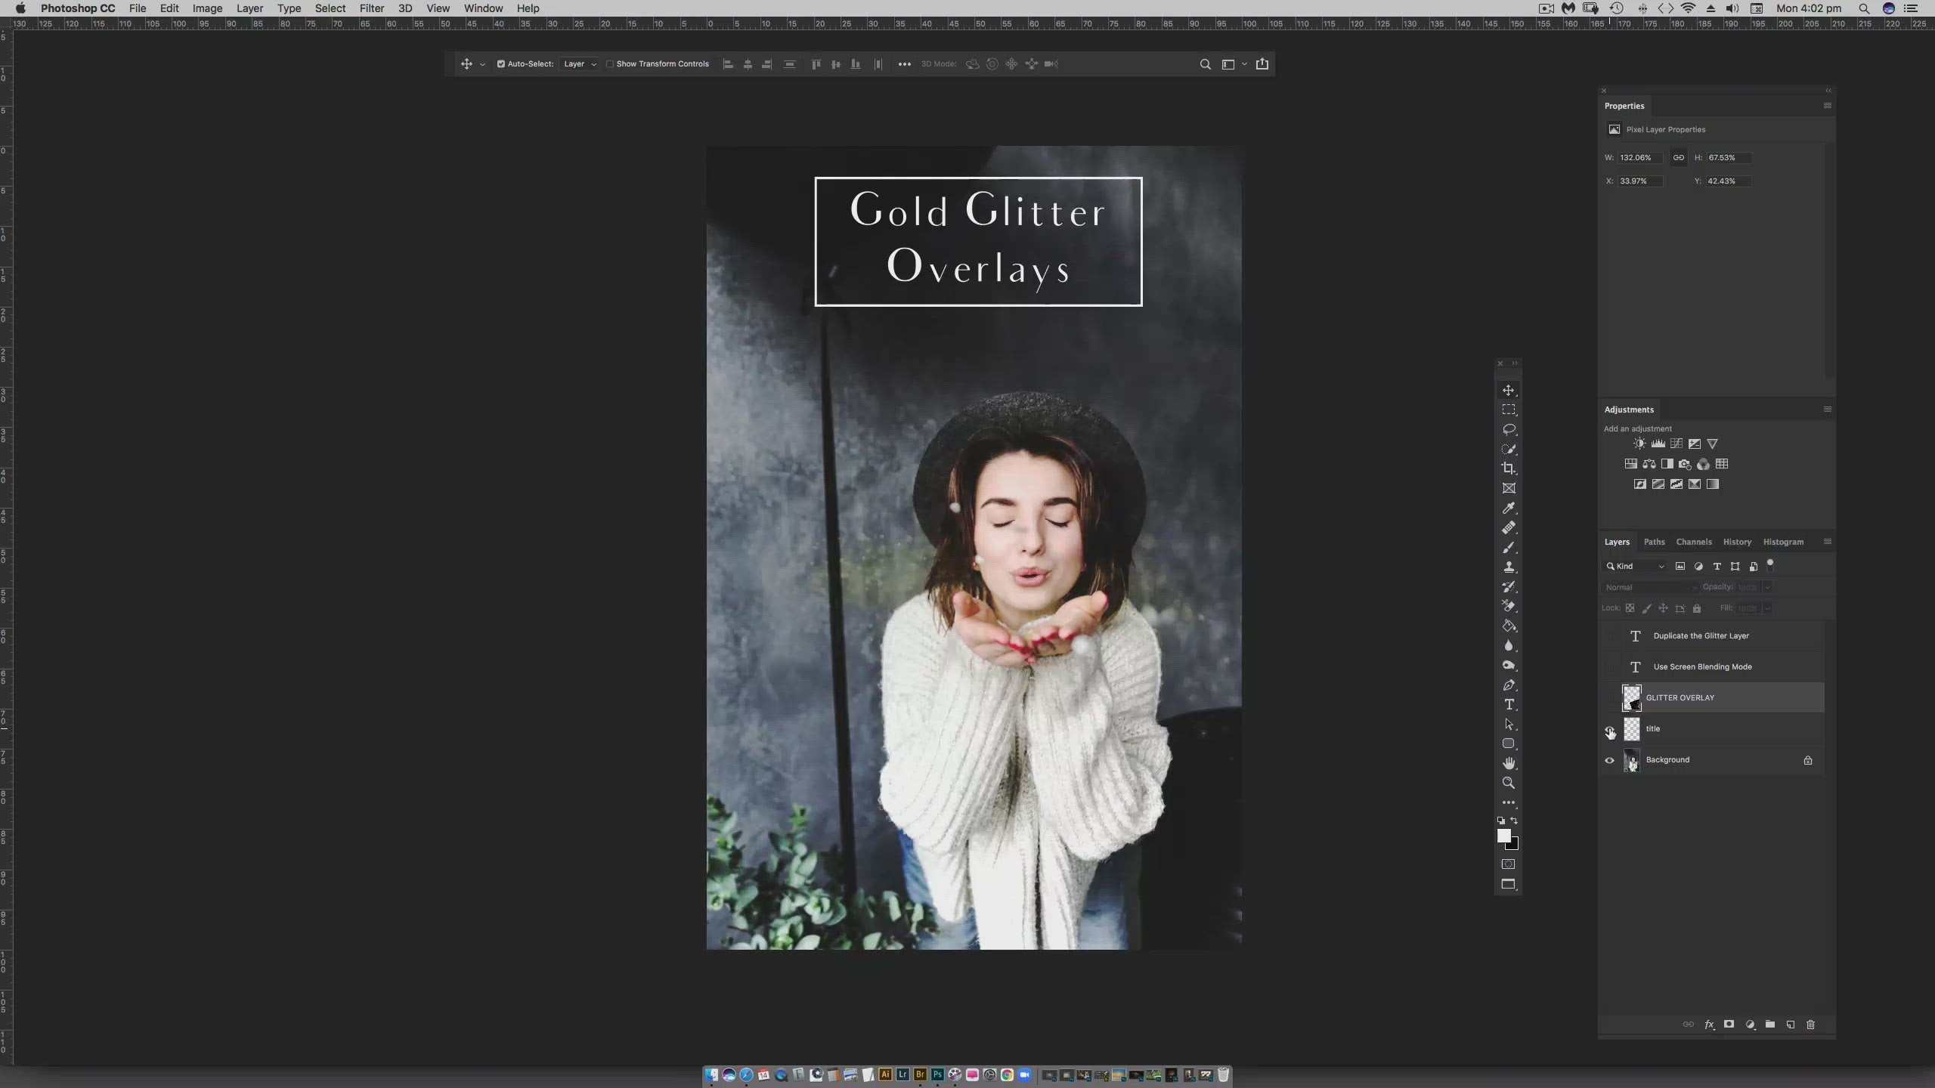
Task: Click the Width percentage field
Action: (1639, 158)
